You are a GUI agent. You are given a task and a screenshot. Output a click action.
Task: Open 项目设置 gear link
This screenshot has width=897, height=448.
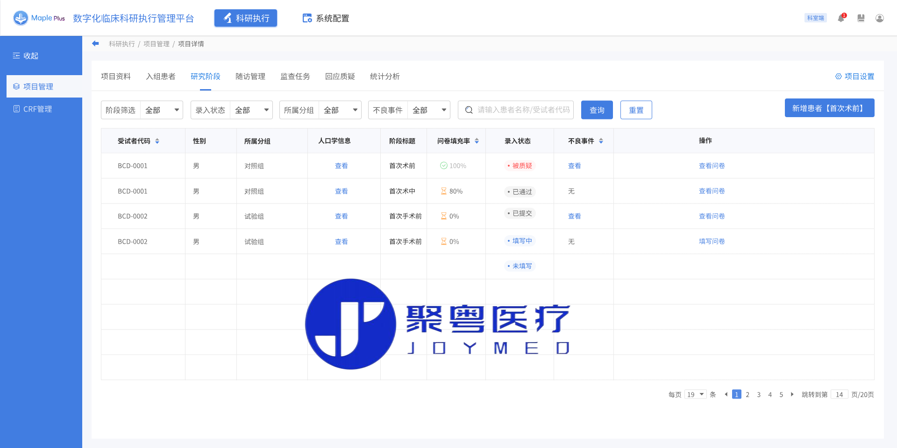click(854, 76)
